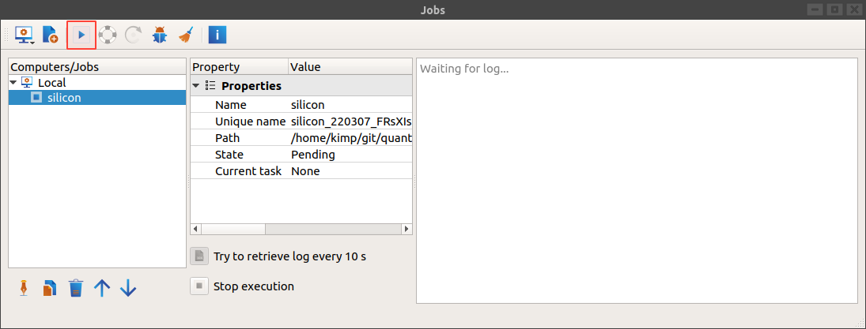Viewport: 866px width, 329px height.
Task: Click the rename job pen icon
Action: click(x=23, y=288)
